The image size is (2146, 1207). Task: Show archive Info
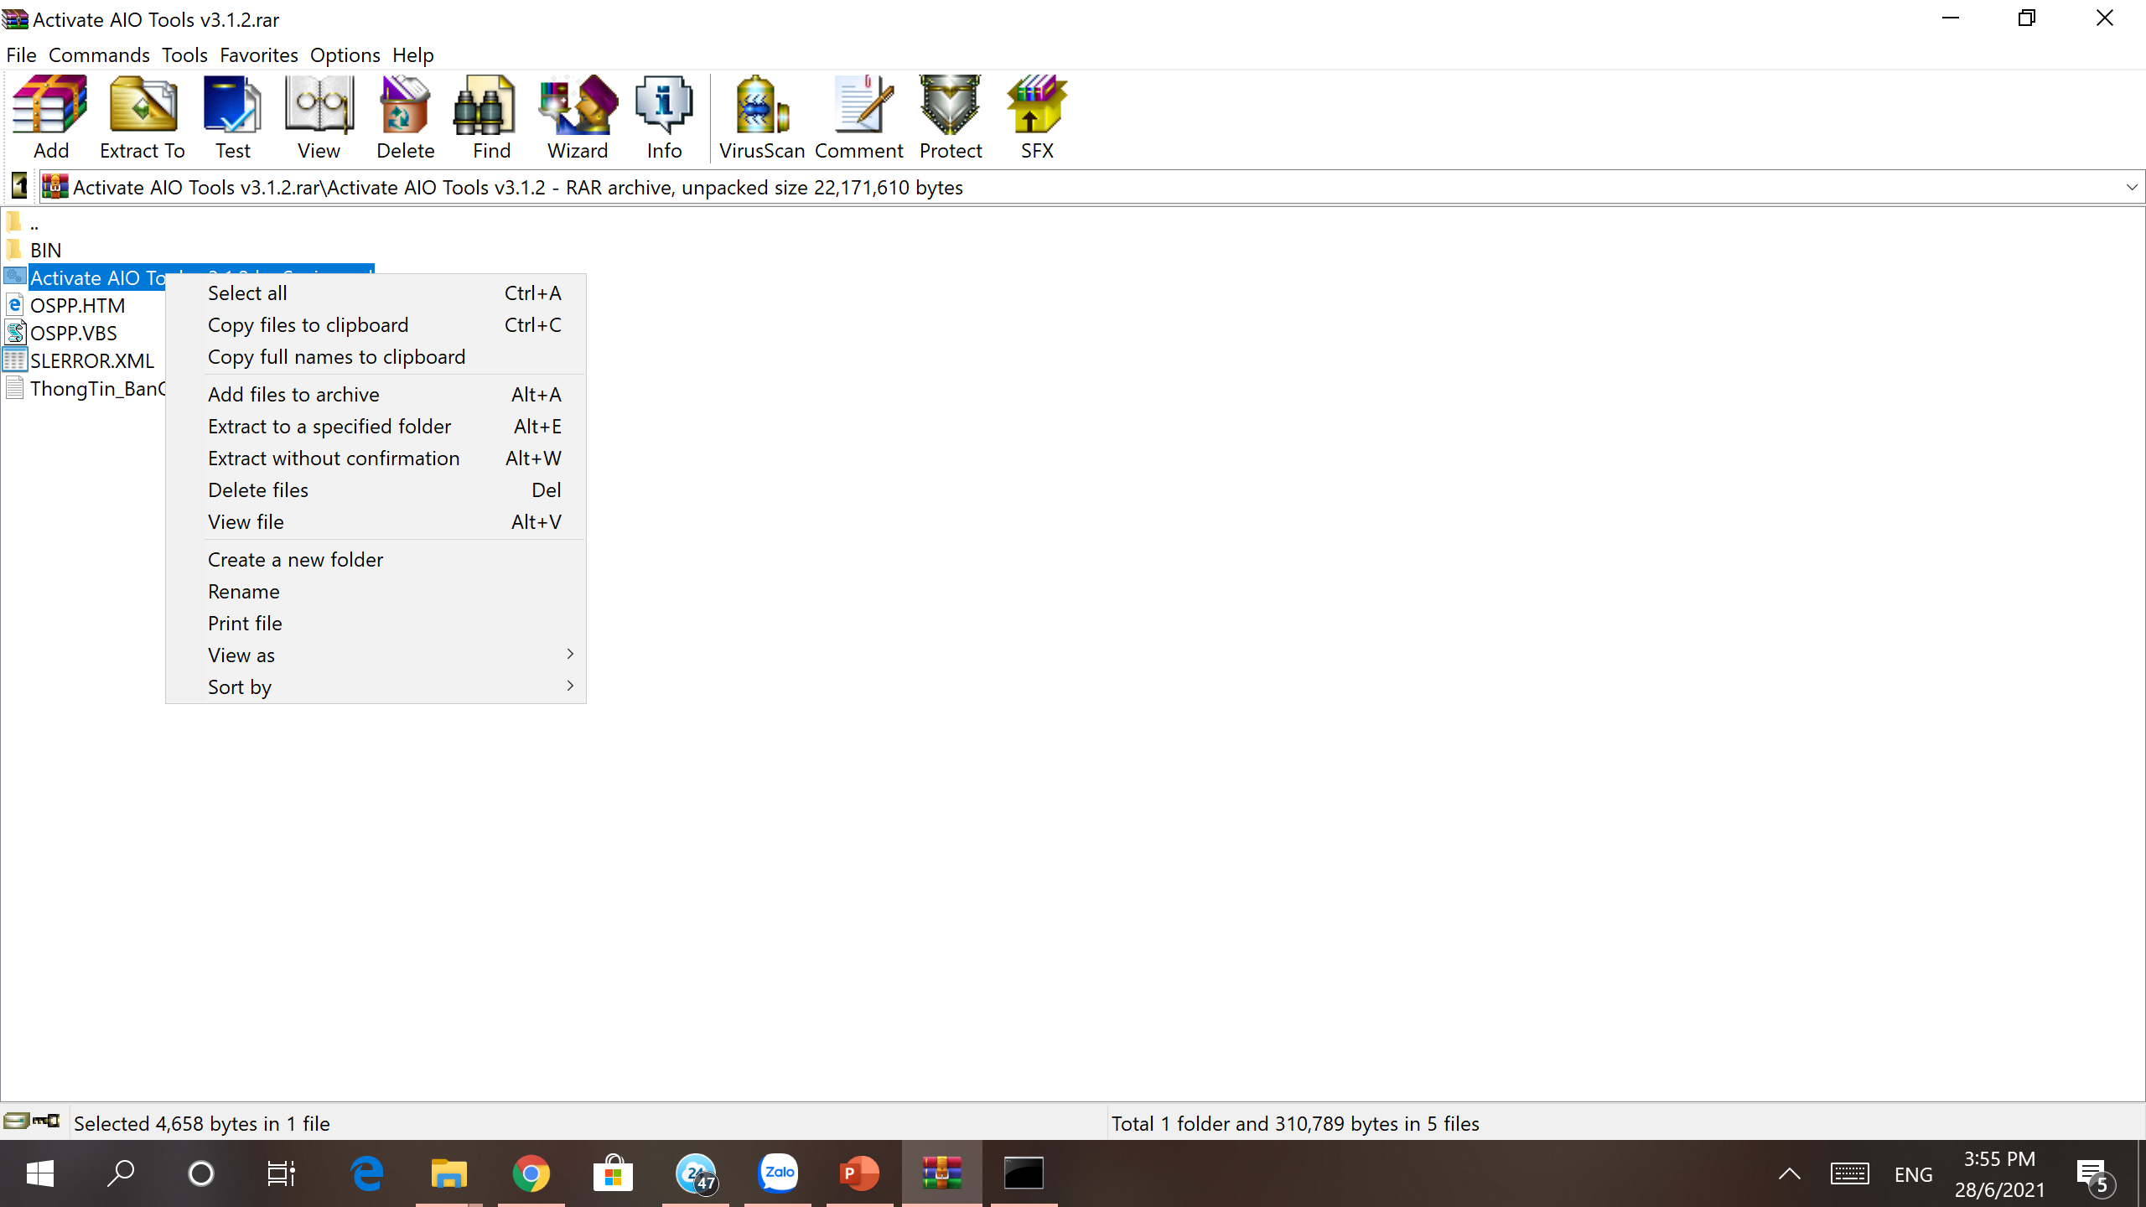[664, 117]
